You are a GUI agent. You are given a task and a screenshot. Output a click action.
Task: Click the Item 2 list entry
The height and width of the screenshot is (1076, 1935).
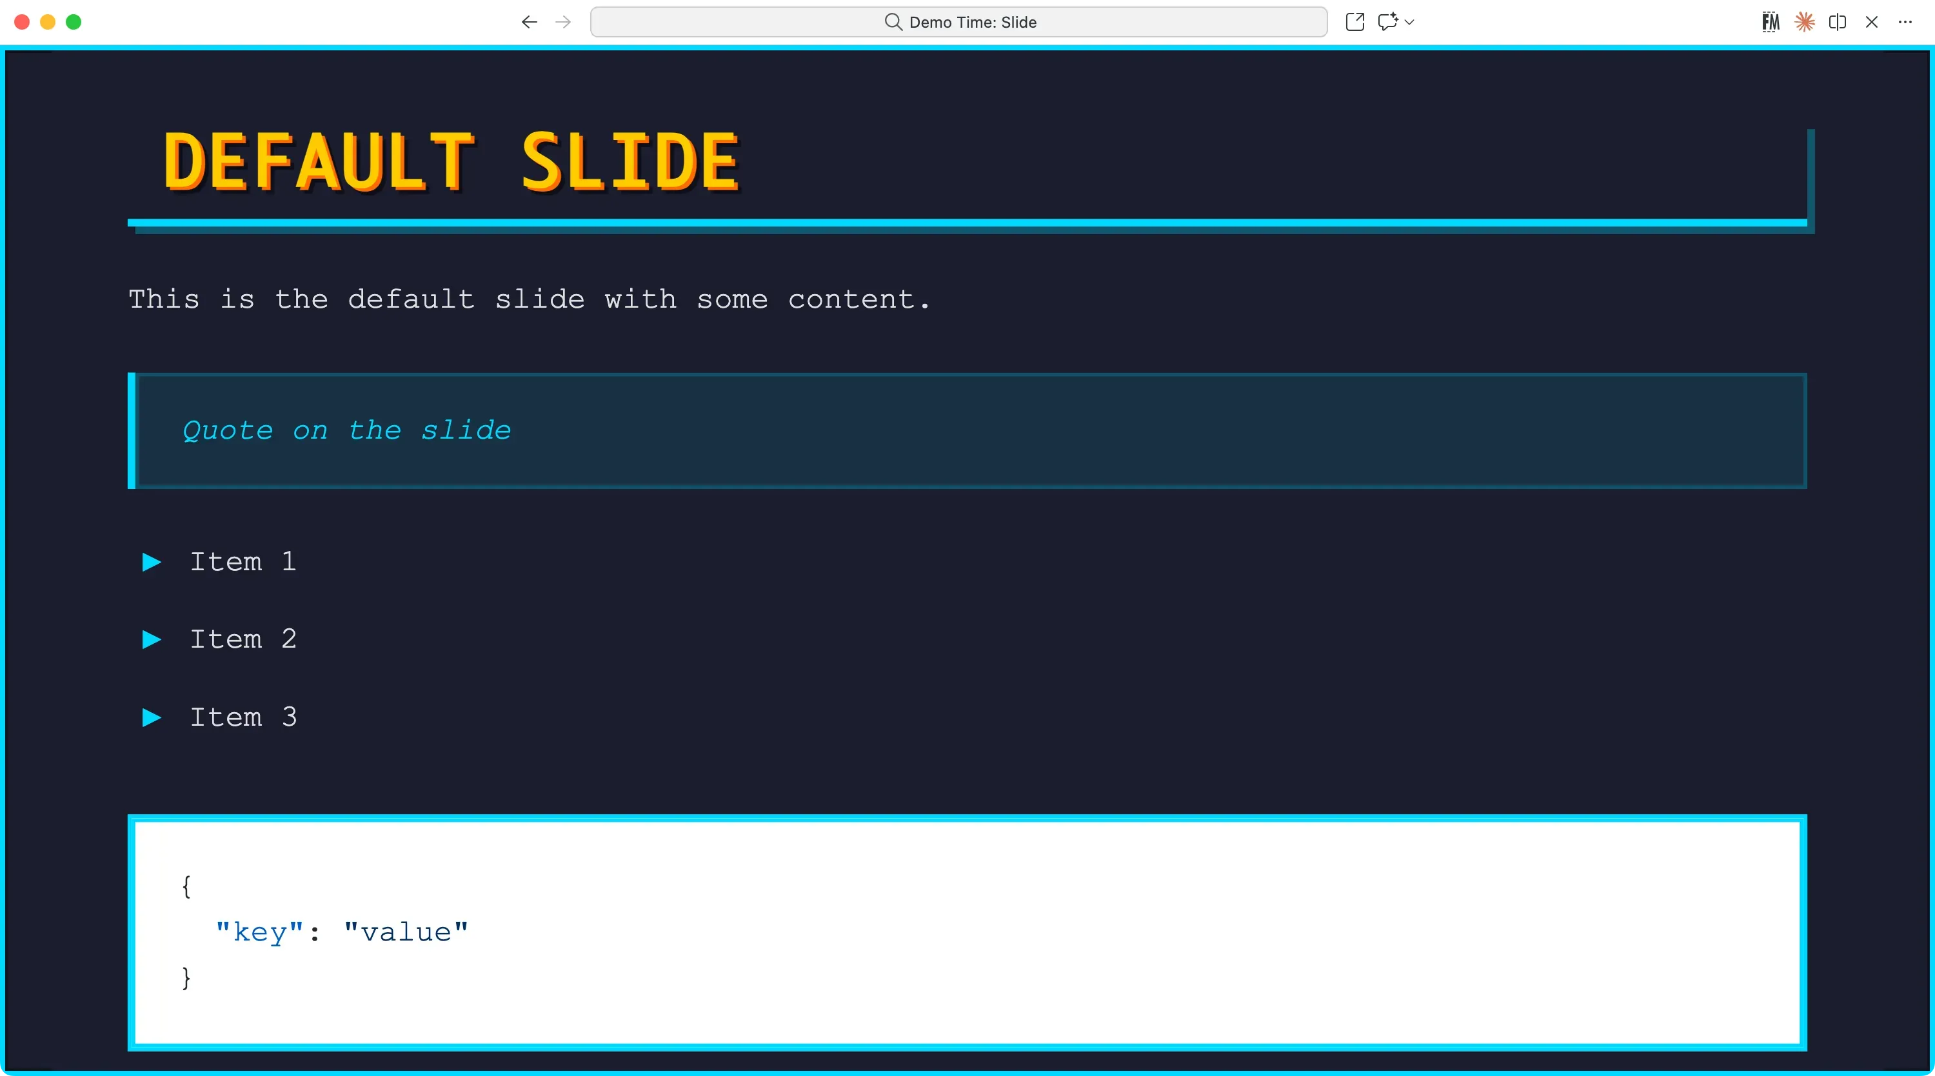(x=243, y=639)
